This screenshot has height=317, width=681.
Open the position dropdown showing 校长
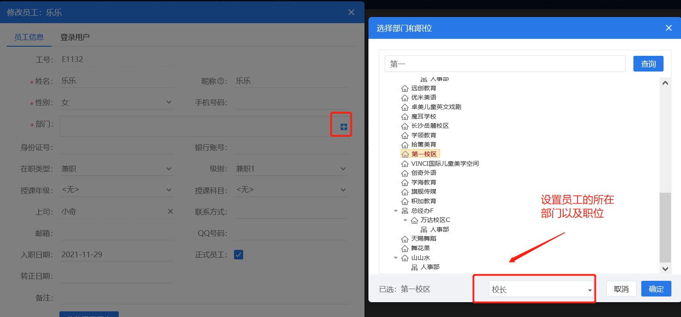click(x=541, y=289)
